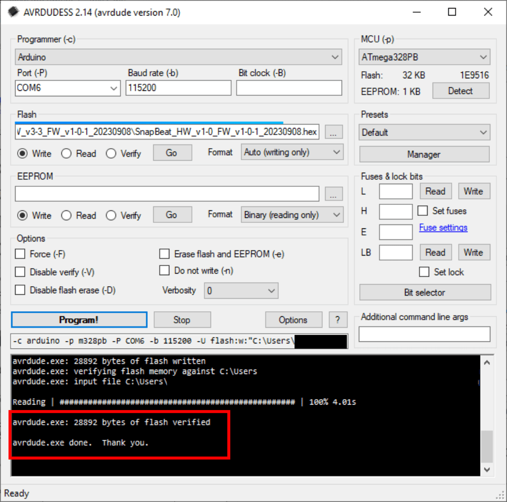
Task: Click signature text 1E9516
Action: tap(474, 75)
